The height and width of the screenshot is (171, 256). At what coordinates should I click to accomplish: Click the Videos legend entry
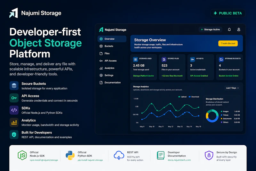230,115
